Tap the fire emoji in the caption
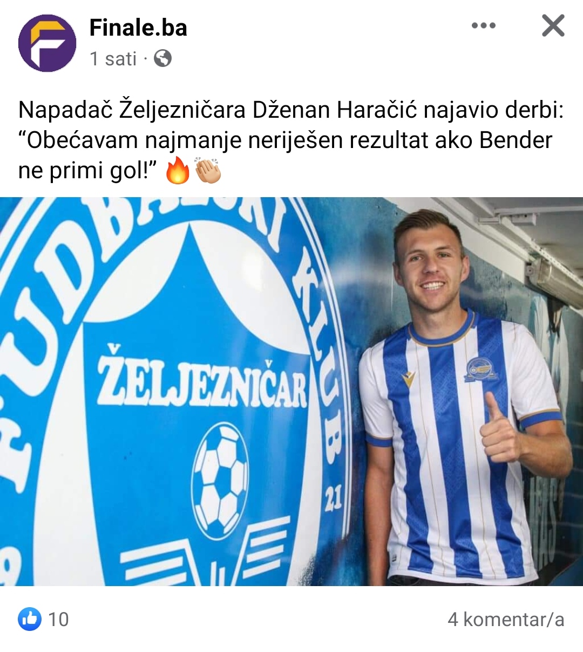The height and width of the screenshot is (652, 583). 178,171
